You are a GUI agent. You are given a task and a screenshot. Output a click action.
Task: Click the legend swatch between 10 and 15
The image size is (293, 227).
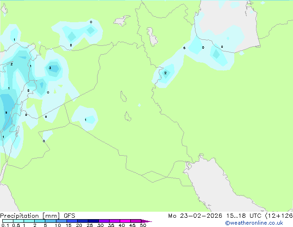pyautogui.click(x=61, y=221)
